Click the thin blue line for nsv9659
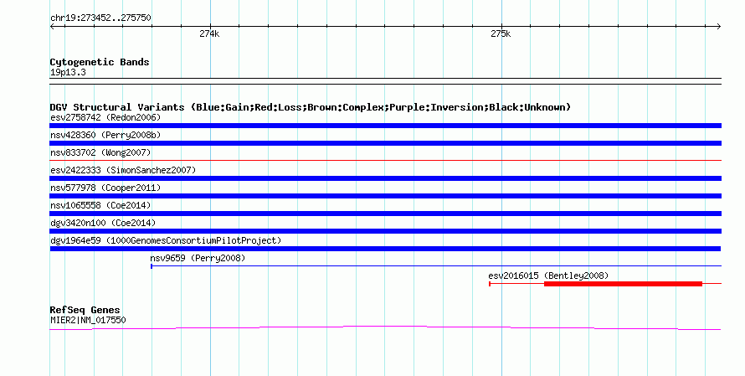The height and width of the screenshot is (376, 745). point(436,266)
